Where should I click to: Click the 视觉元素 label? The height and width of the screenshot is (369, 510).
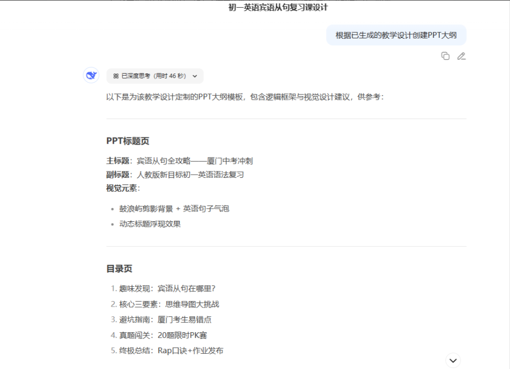click(x=123, y=188)
